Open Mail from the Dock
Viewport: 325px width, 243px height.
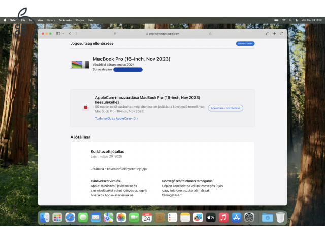point(96,217)
